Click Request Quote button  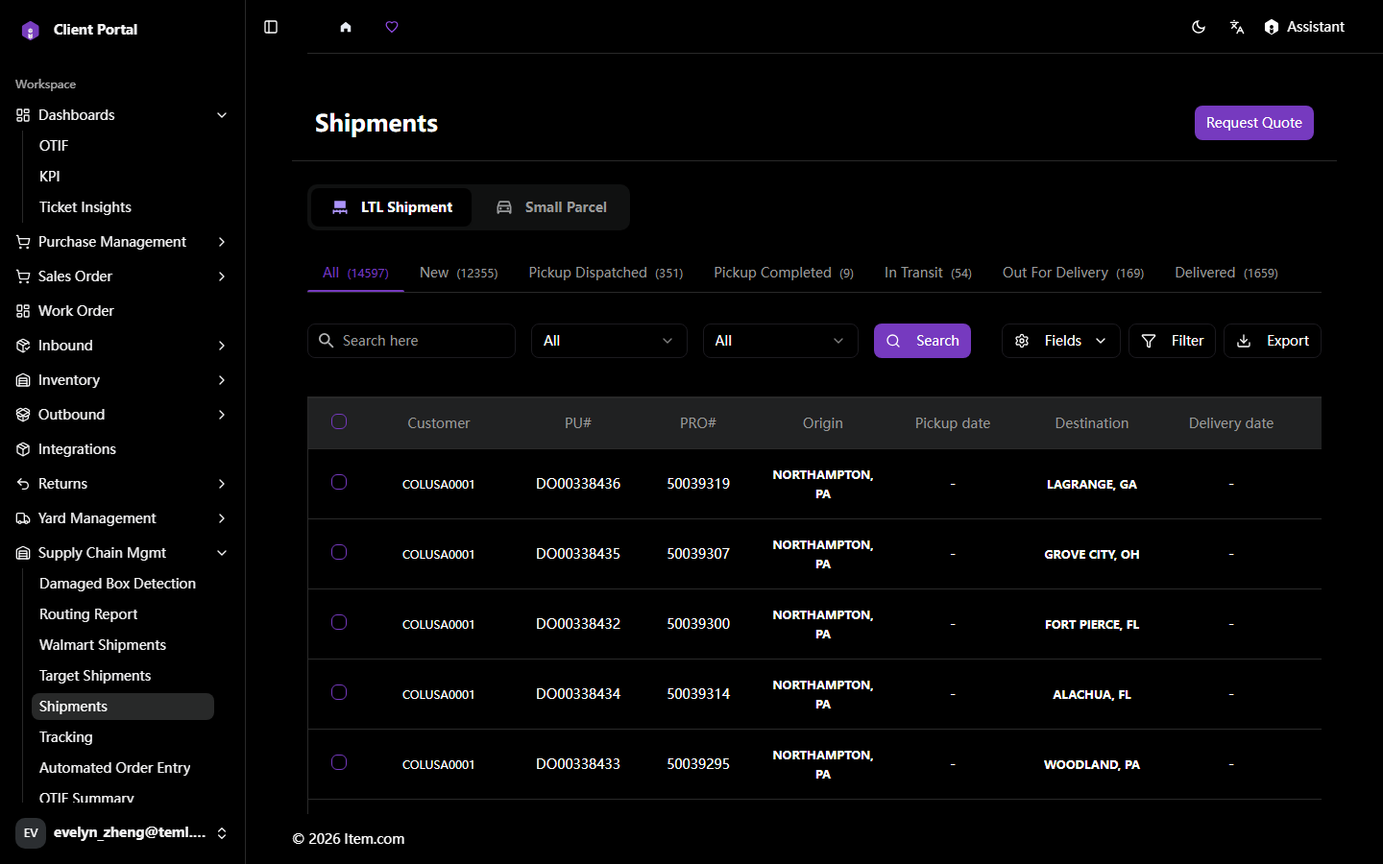coord(1253,123)
